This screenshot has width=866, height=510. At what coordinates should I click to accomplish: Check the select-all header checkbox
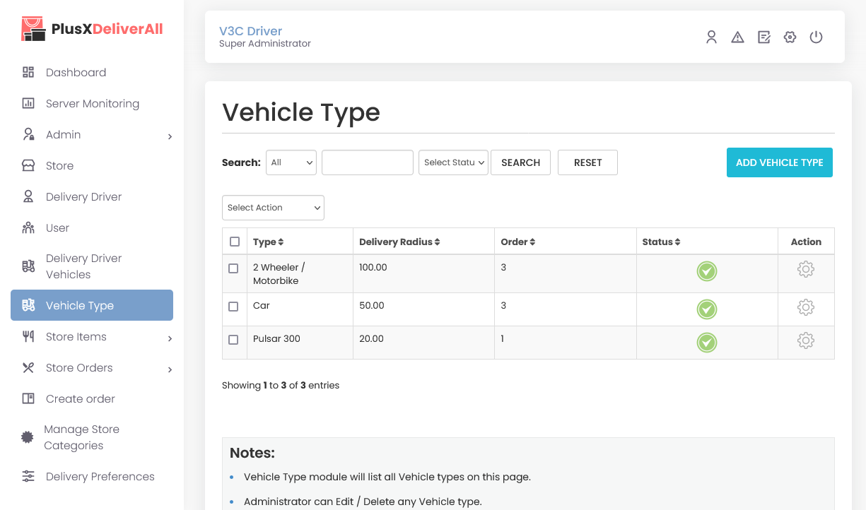235,242
